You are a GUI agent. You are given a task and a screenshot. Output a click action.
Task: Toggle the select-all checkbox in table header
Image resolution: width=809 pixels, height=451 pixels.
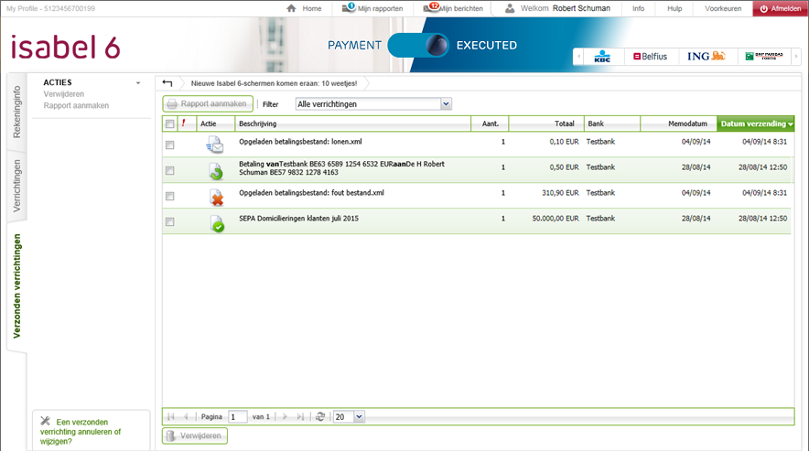[x=169, y=123]
